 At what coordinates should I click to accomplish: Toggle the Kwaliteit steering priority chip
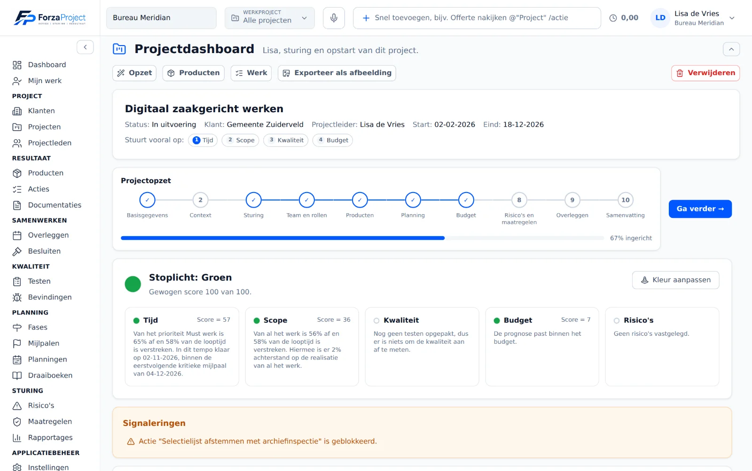point(286,140)
